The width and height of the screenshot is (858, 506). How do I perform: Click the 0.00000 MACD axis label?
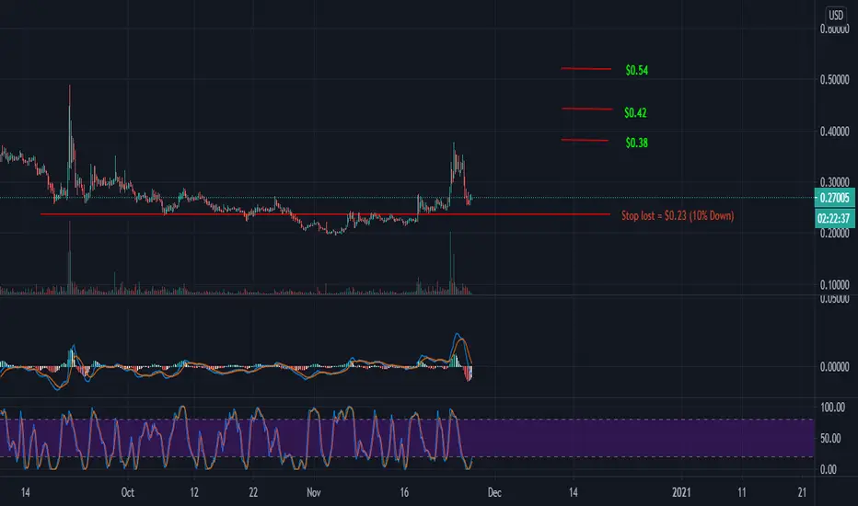tap(834, 366)
